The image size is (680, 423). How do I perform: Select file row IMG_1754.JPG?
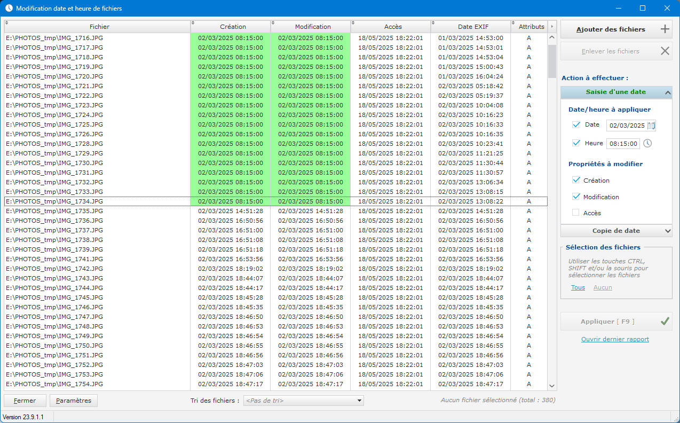pyautogui.click(x=275, y=384)
